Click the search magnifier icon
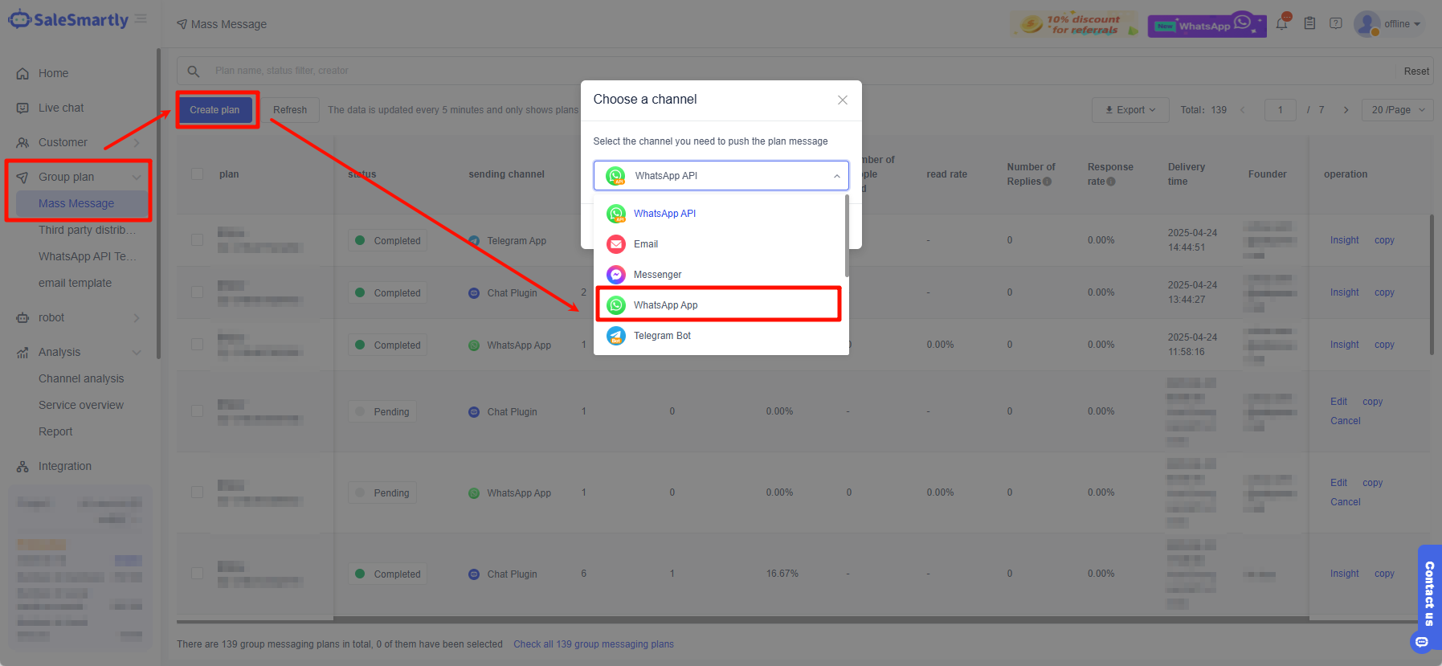1442x666 pixels. coord(194,71)
